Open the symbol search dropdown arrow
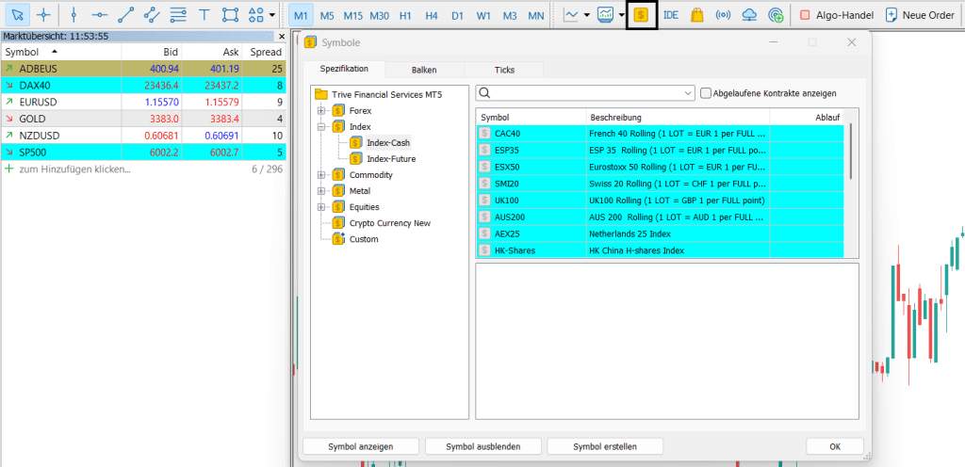Screen dimensions: 965x467 click(688, 93)
